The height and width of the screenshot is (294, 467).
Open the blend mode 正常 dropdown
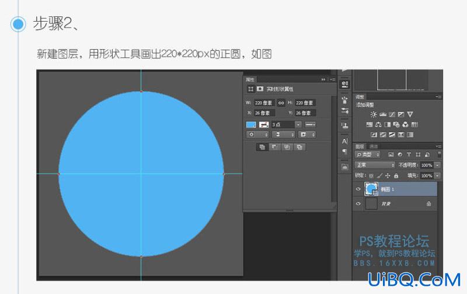click(x=375, y=165)
